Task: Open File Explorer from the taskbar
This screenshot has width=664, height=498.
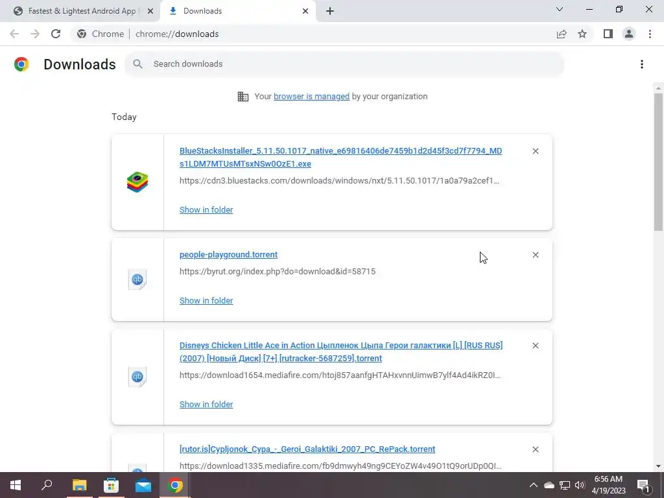Action: pyautogui.click(x=79, y=485)
